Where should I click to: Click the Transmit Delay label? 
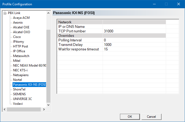click(x=71, y=45)
